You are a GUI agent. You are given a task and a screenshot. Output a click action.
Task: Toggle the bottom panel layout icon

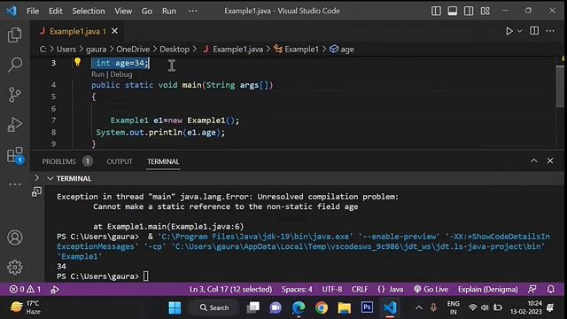453,11
